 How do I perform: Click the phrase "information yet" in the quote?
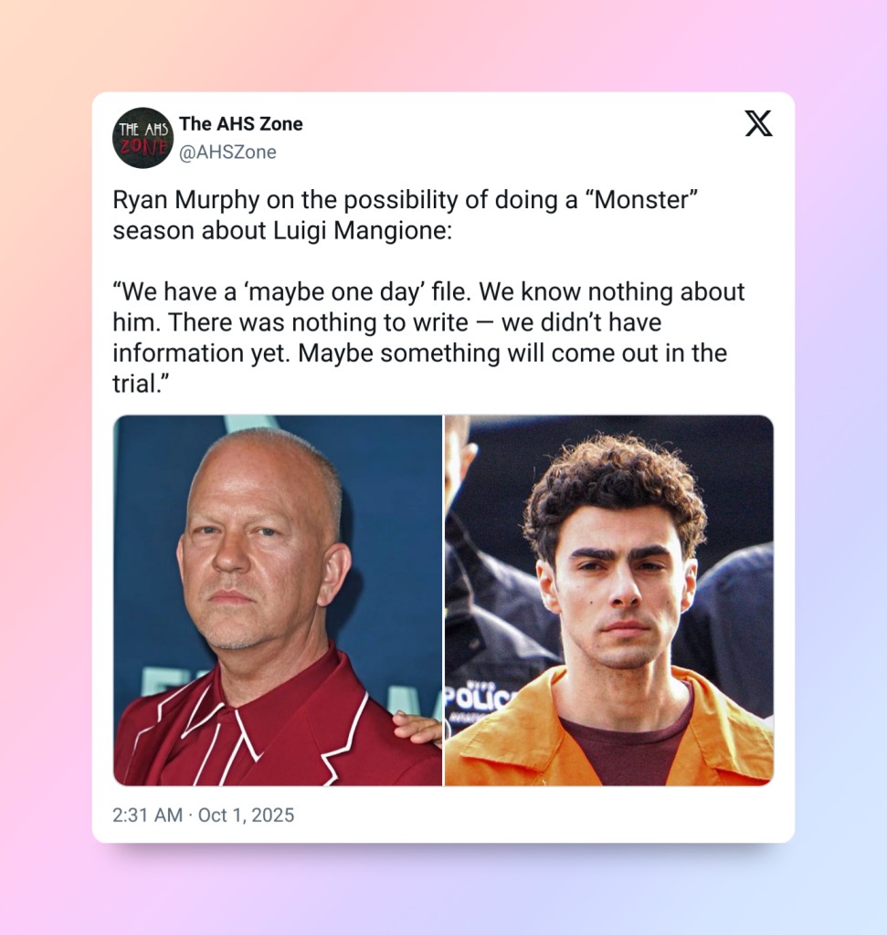(x=202, y=353)
